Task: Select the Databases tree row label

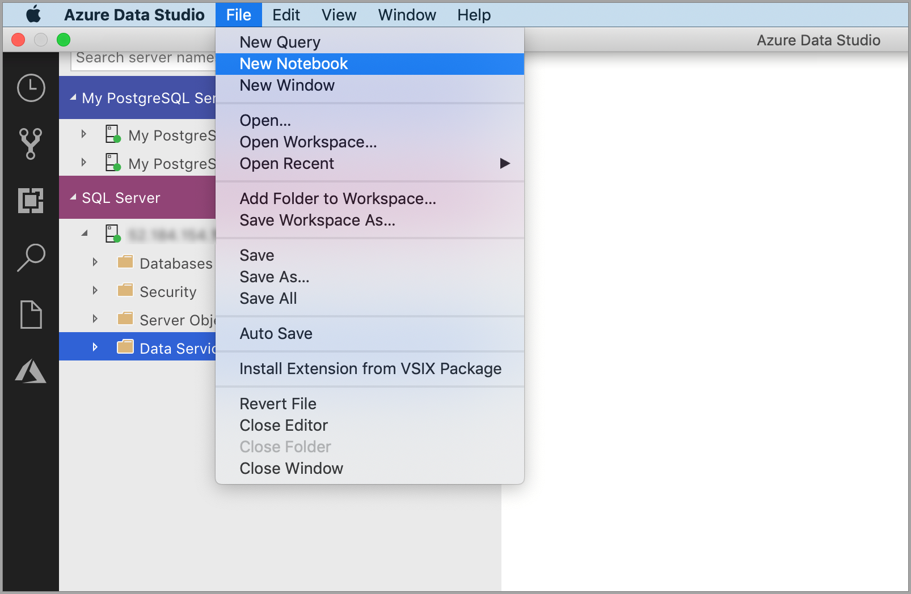Action: click(176, 264)
